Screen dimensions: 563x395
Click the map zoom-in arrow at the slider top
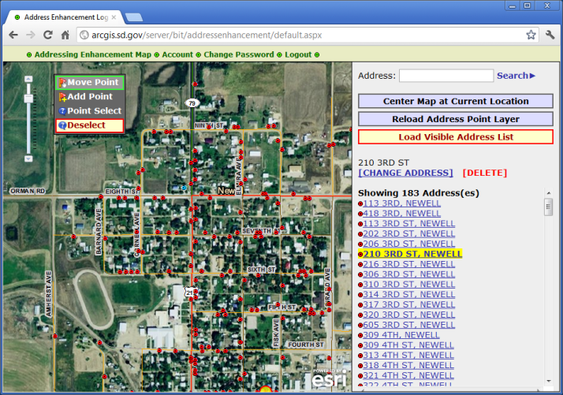pos(28,79)
